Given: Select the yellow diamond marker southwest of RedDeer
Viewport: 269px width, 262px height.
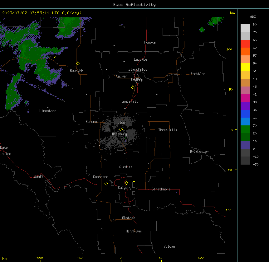Looking at the screenshot, I should [x=133, y=87].
